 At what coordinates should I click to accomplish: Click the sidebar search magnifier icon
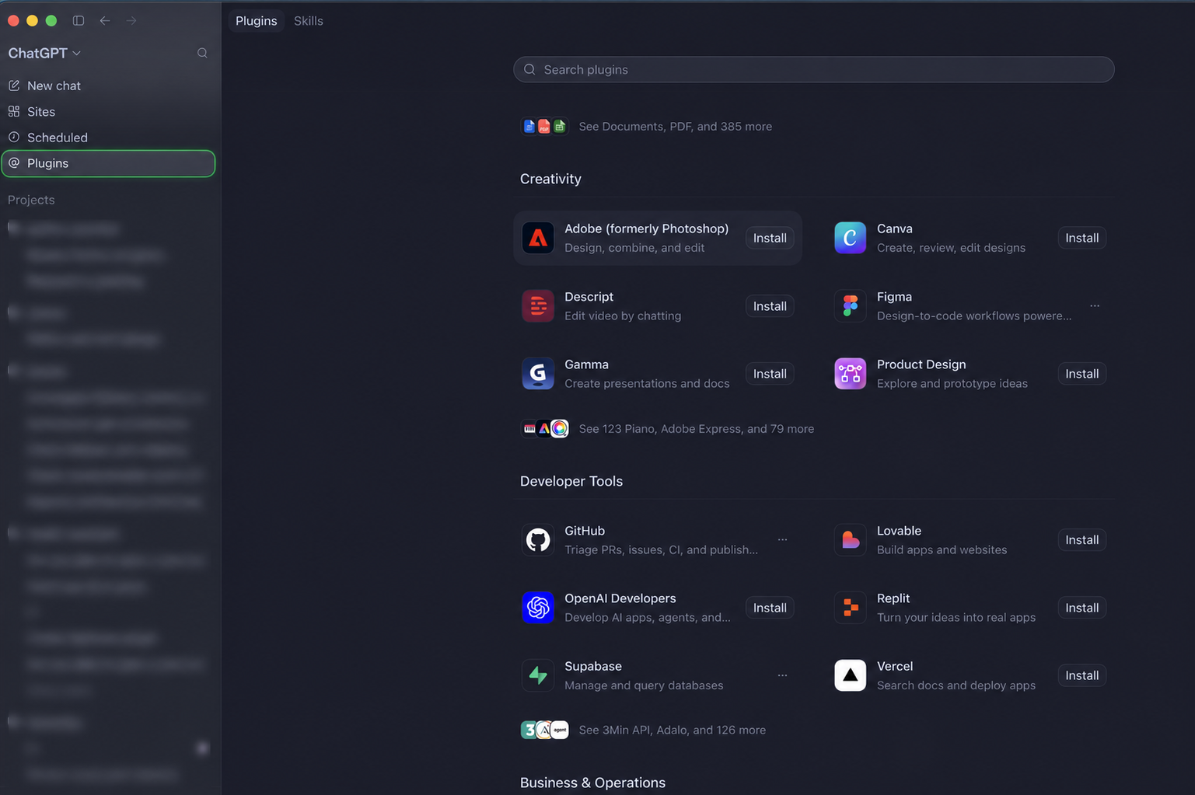pyautogui.click(x=202, y=53)
